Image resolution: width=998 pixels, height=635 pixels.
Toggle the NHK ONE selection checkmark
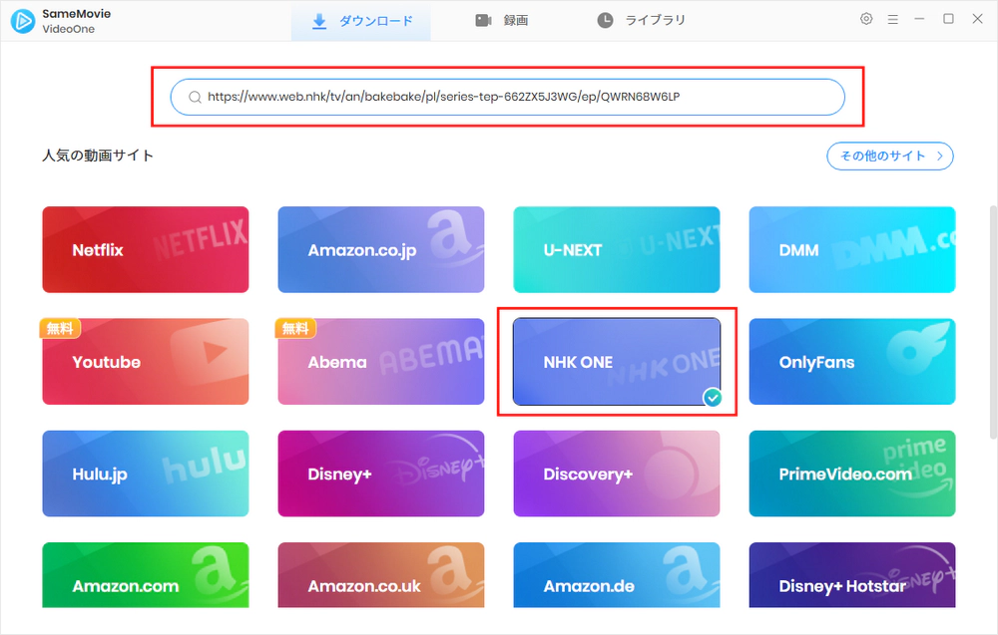click(713, 398)
